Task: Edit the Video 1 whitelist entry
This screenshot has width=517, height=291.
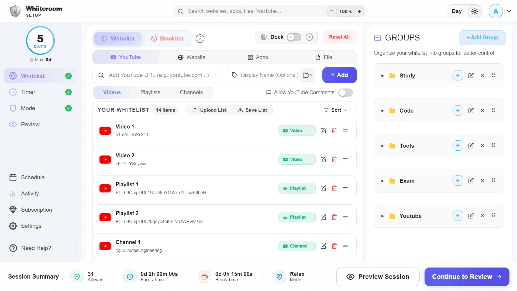Action: point(323,131)
